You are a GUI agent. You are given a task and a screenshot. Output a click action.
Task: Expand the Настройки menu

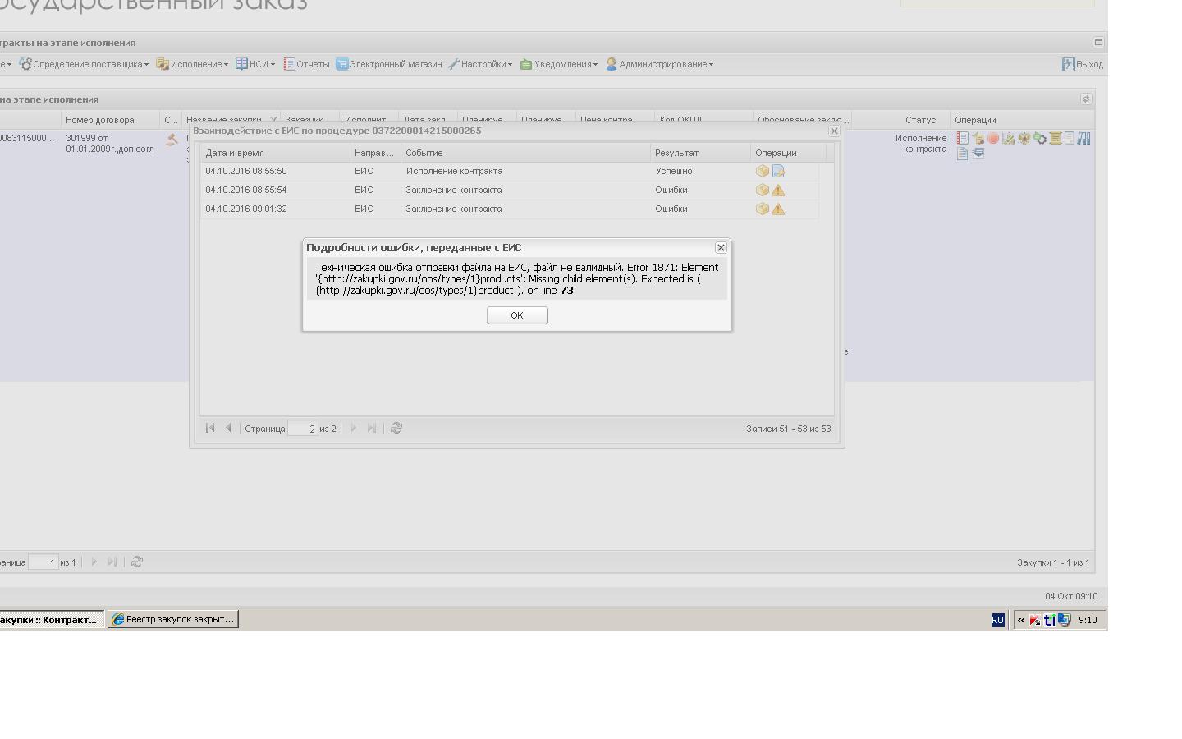point(480,64)
